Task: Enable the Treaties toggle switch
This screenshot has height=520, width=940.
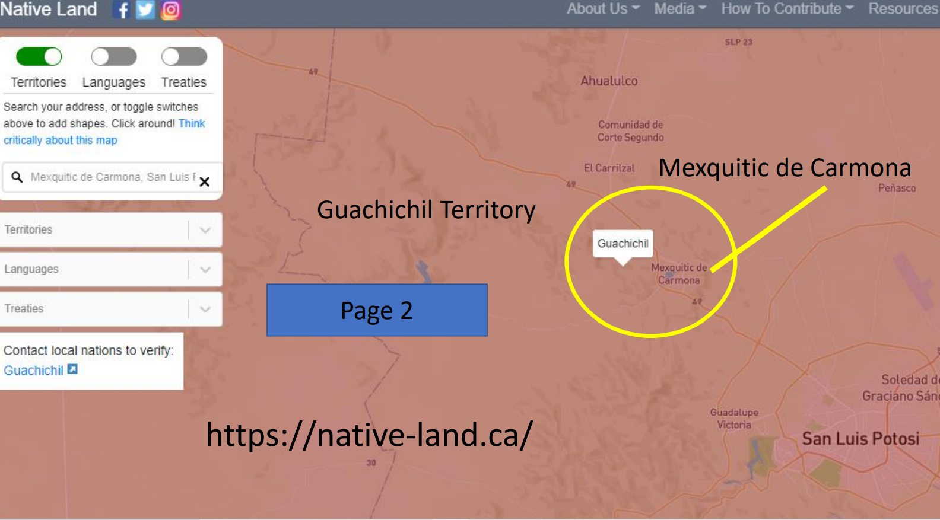Action: pos(184,57)
